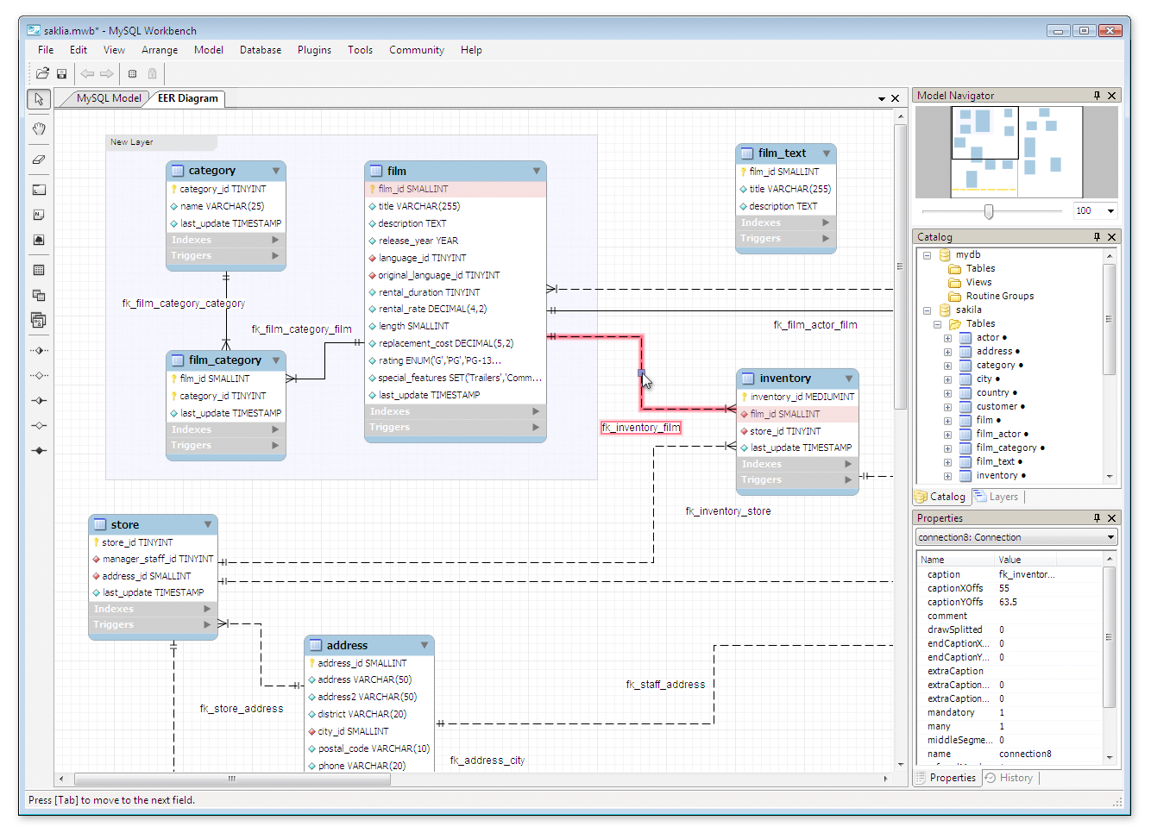Expand the actor table tree node
Viewport: 1151px width, 839px height.
(947, 338)
